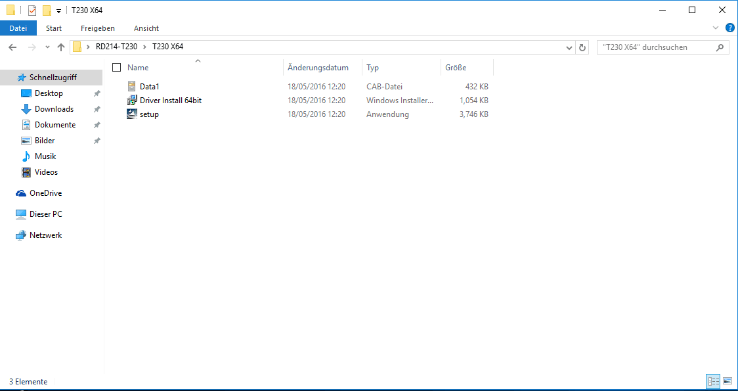Open the Datei menu tab
The height and width of the screenshot is (391, 738).
tap(18, 28)
